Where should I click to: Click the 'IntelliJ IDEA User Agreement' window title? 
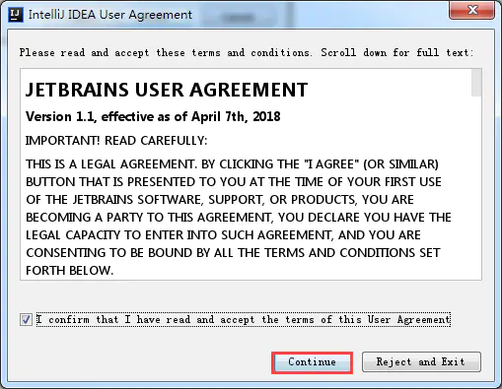click(x=110, y=15)
